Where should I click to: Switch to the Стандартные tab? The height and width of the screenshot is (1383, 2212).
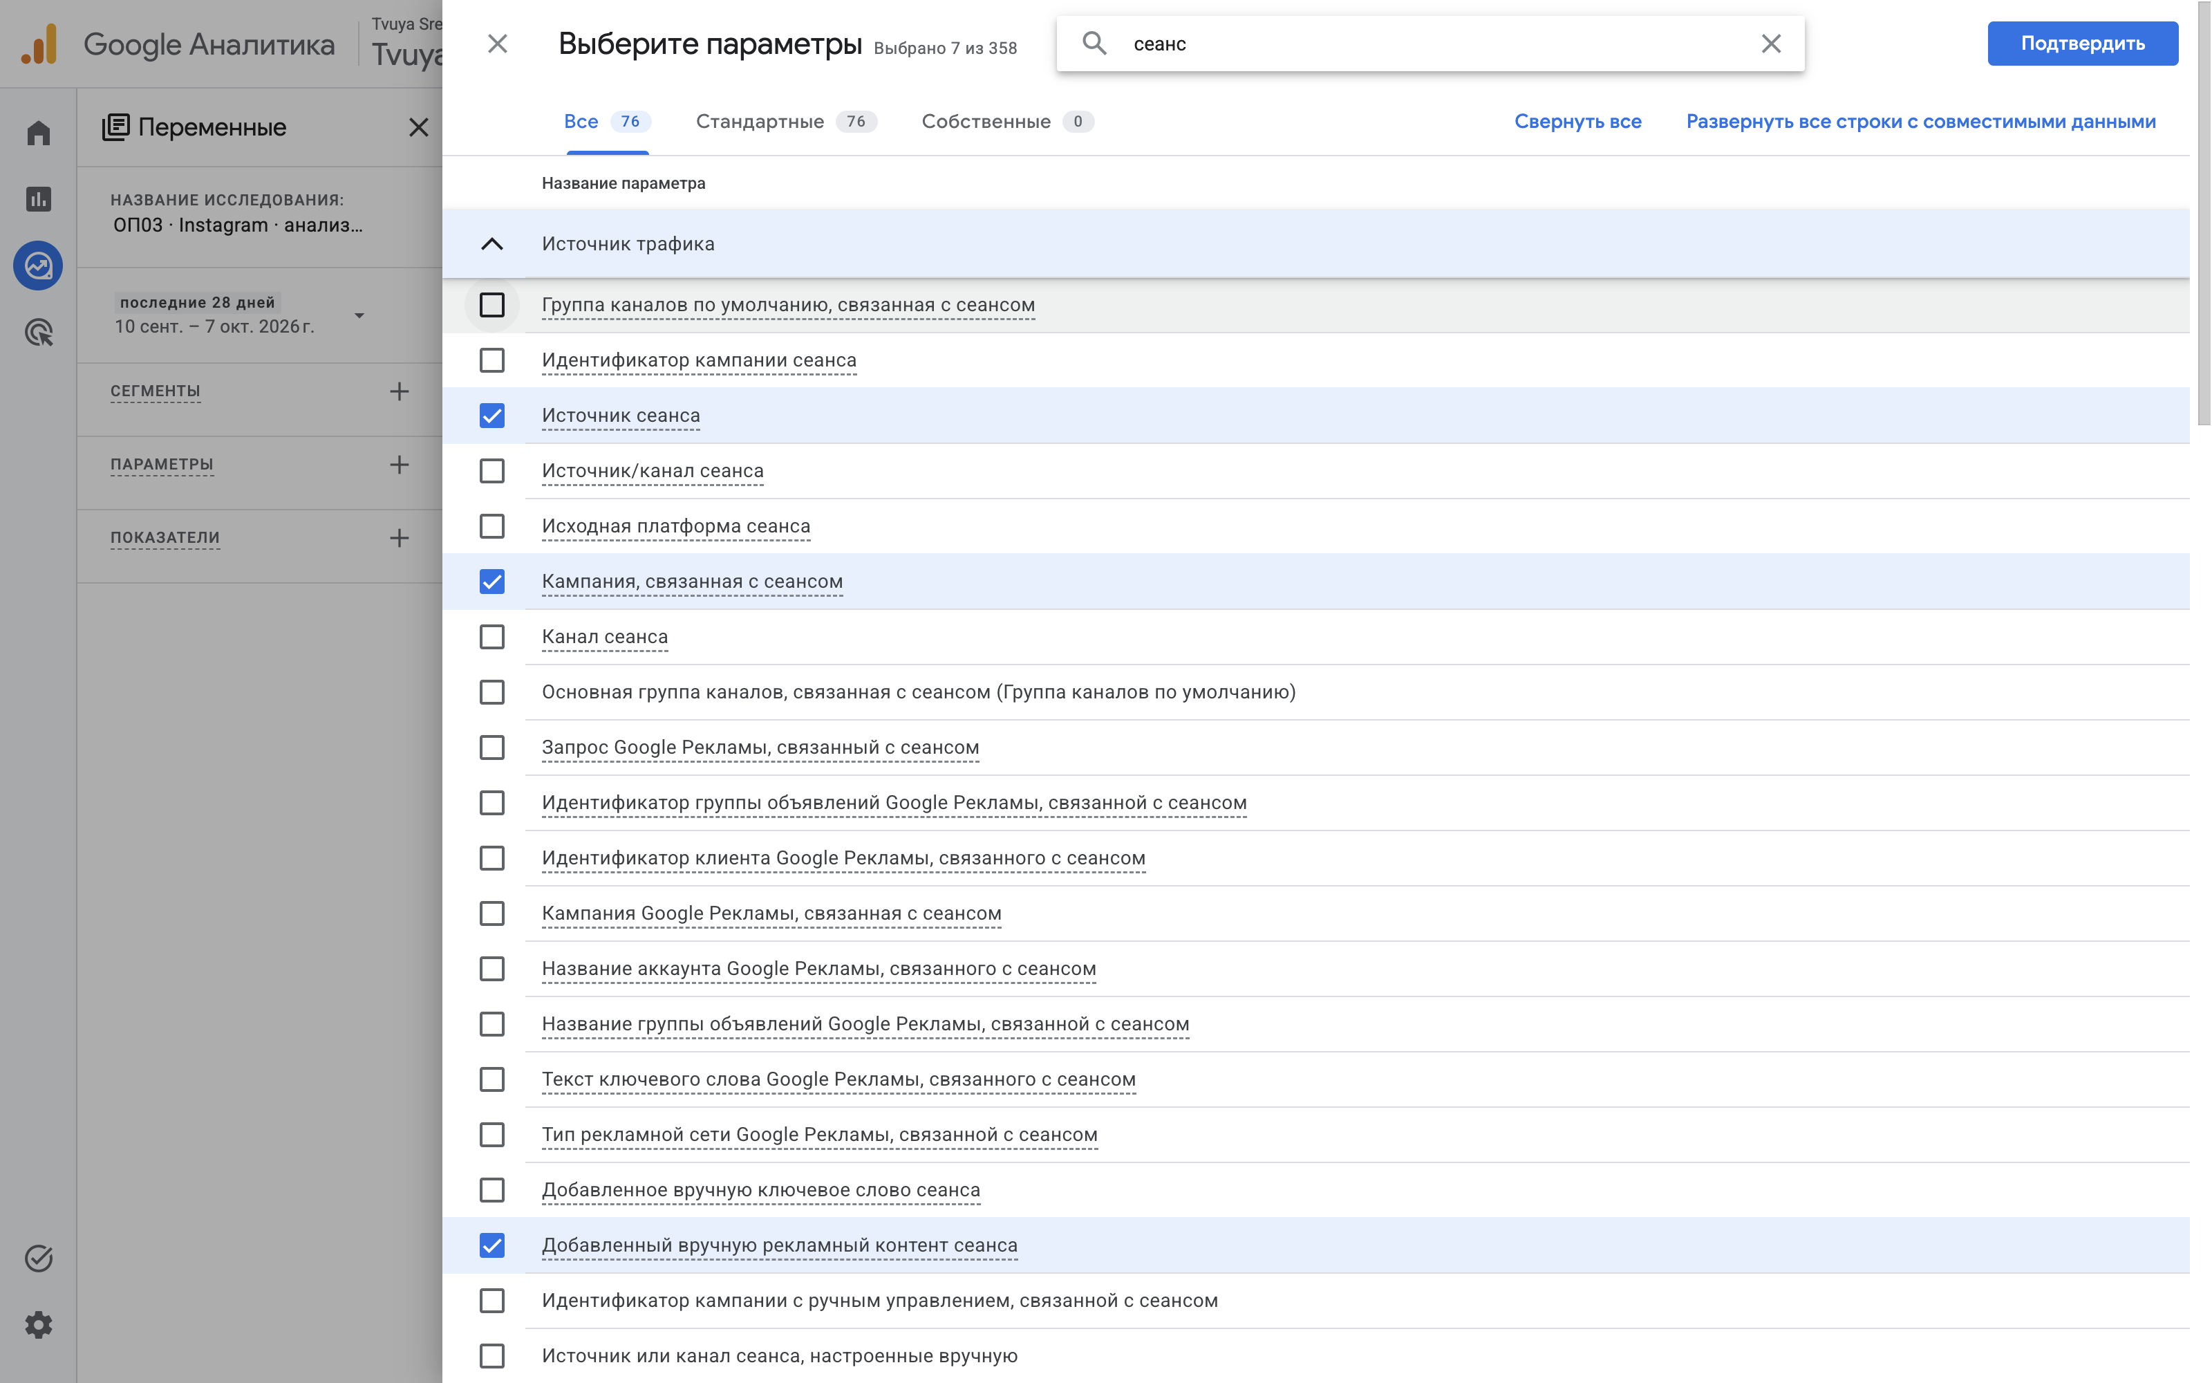tap(786, 122)
